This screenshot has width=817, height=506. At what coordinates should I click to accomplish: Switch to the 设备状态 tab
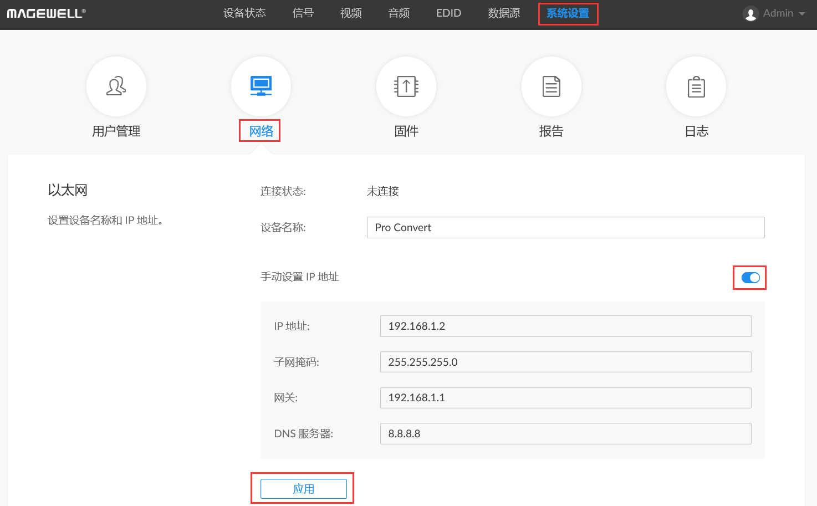point(244,13)
